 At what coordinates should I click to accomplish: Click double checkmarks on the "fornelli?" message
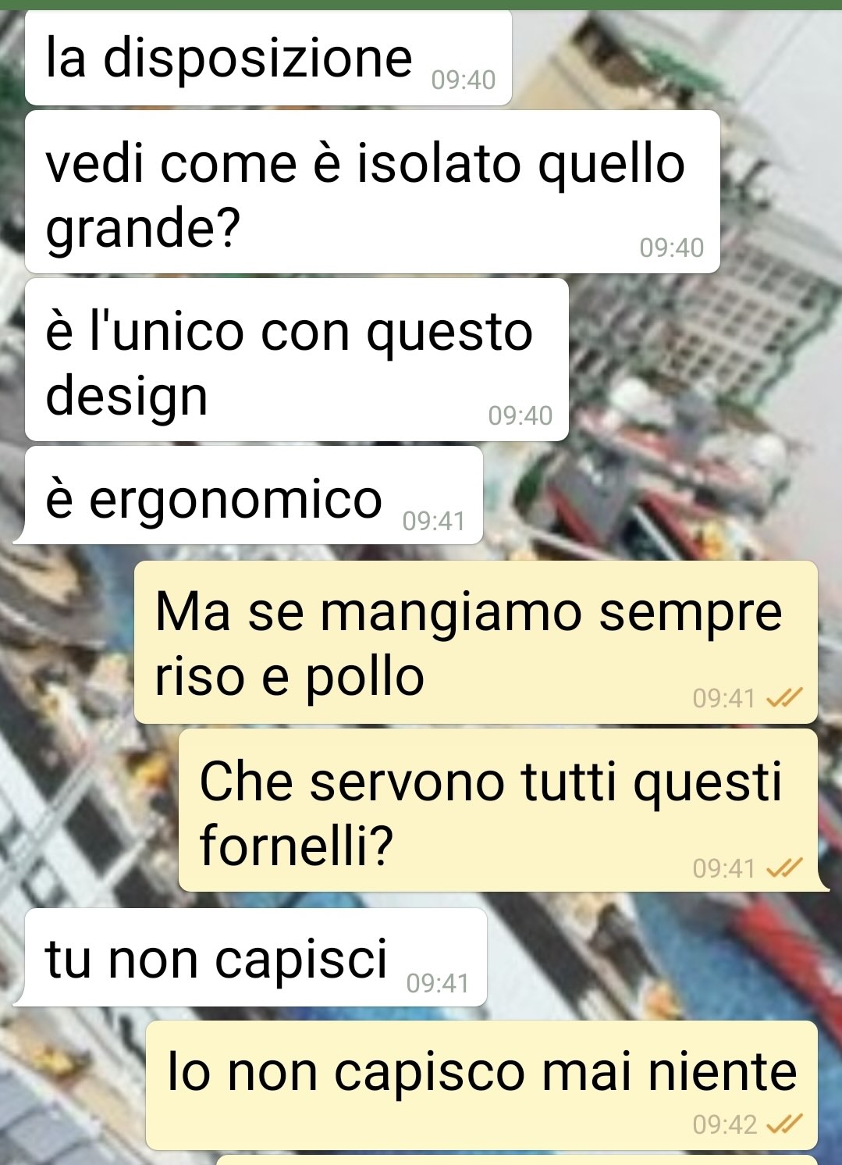coord(784,868)
